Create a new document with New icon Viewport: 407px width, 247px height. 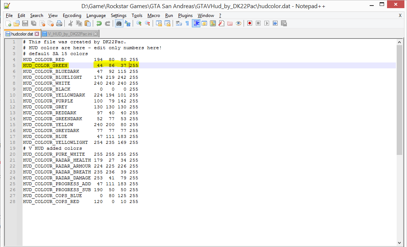point(8,23)
